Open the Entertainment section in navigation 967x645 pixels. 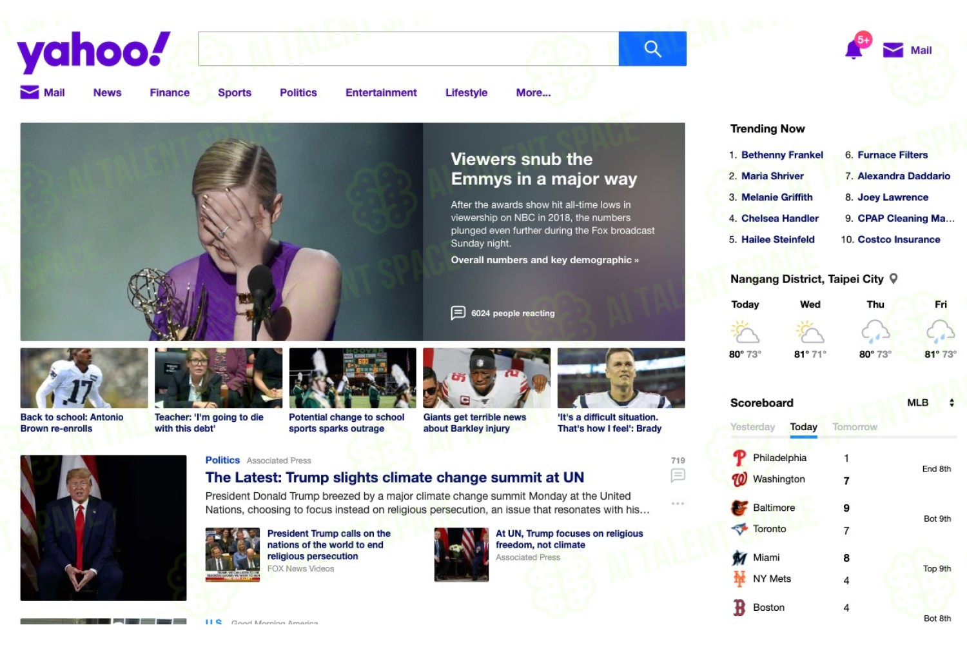(381, 93)
